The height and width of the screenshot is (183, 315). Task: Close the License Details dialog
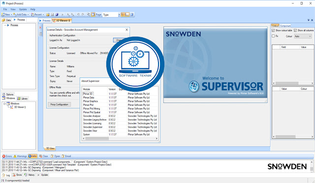[127, 29]
